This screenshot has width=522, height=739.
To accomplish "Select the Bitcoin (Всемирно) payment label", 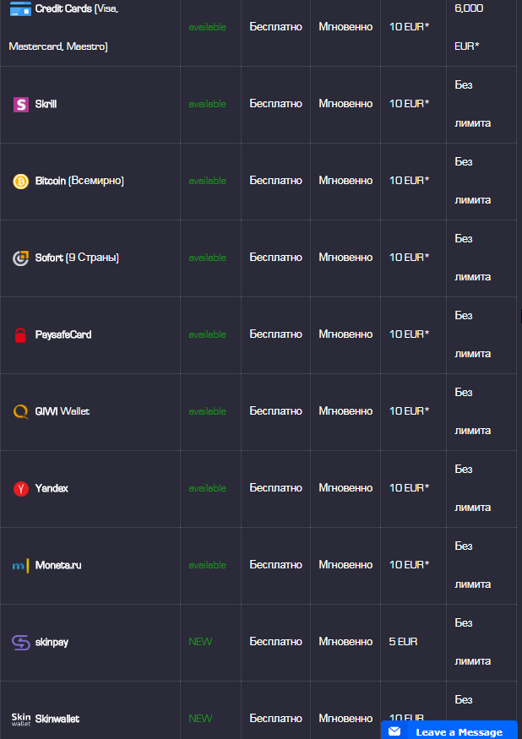I will (79, 181).
